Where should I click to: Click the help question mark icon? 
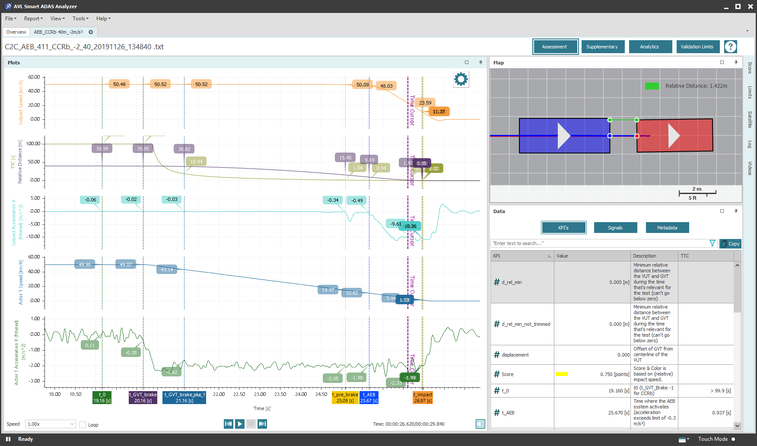click(x=731, y=47)
